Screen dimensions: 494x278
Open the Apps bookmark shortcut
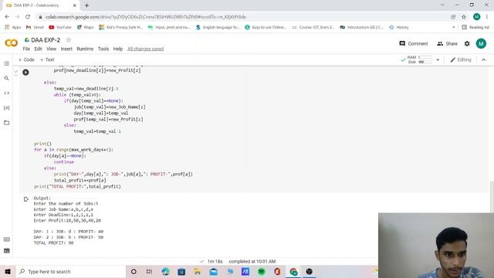tap(13, 27)
